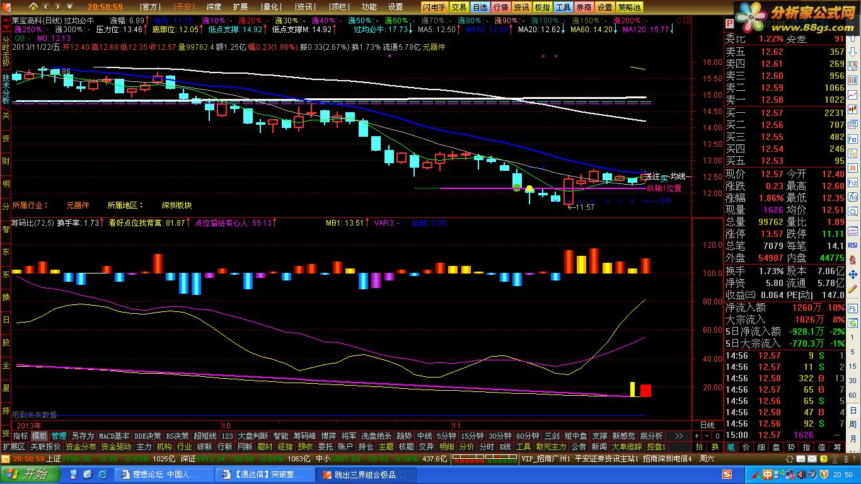Switch to the 15分钟 period tab

(472, 435)
